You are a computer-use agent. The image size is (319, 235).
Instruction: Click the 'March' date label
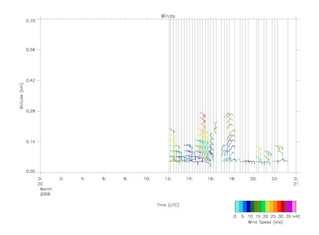46,189
